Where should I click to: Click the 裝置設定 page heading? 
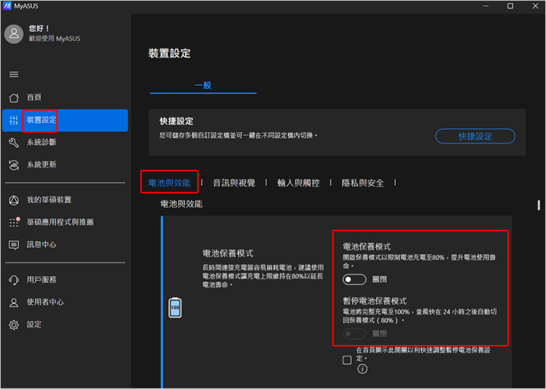click(x=170, y=53)
